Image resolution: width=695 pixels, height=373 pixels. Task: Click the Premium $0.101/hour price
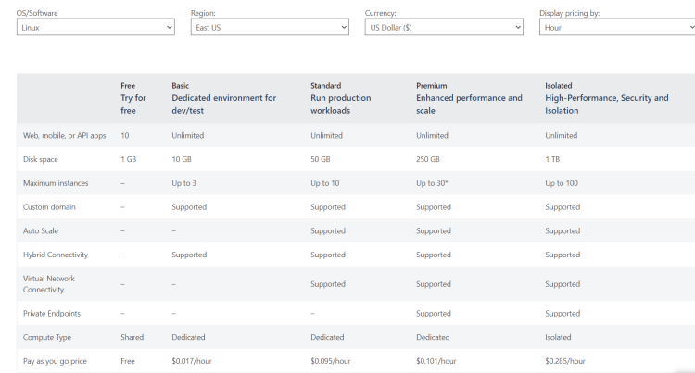click(436, 361)
